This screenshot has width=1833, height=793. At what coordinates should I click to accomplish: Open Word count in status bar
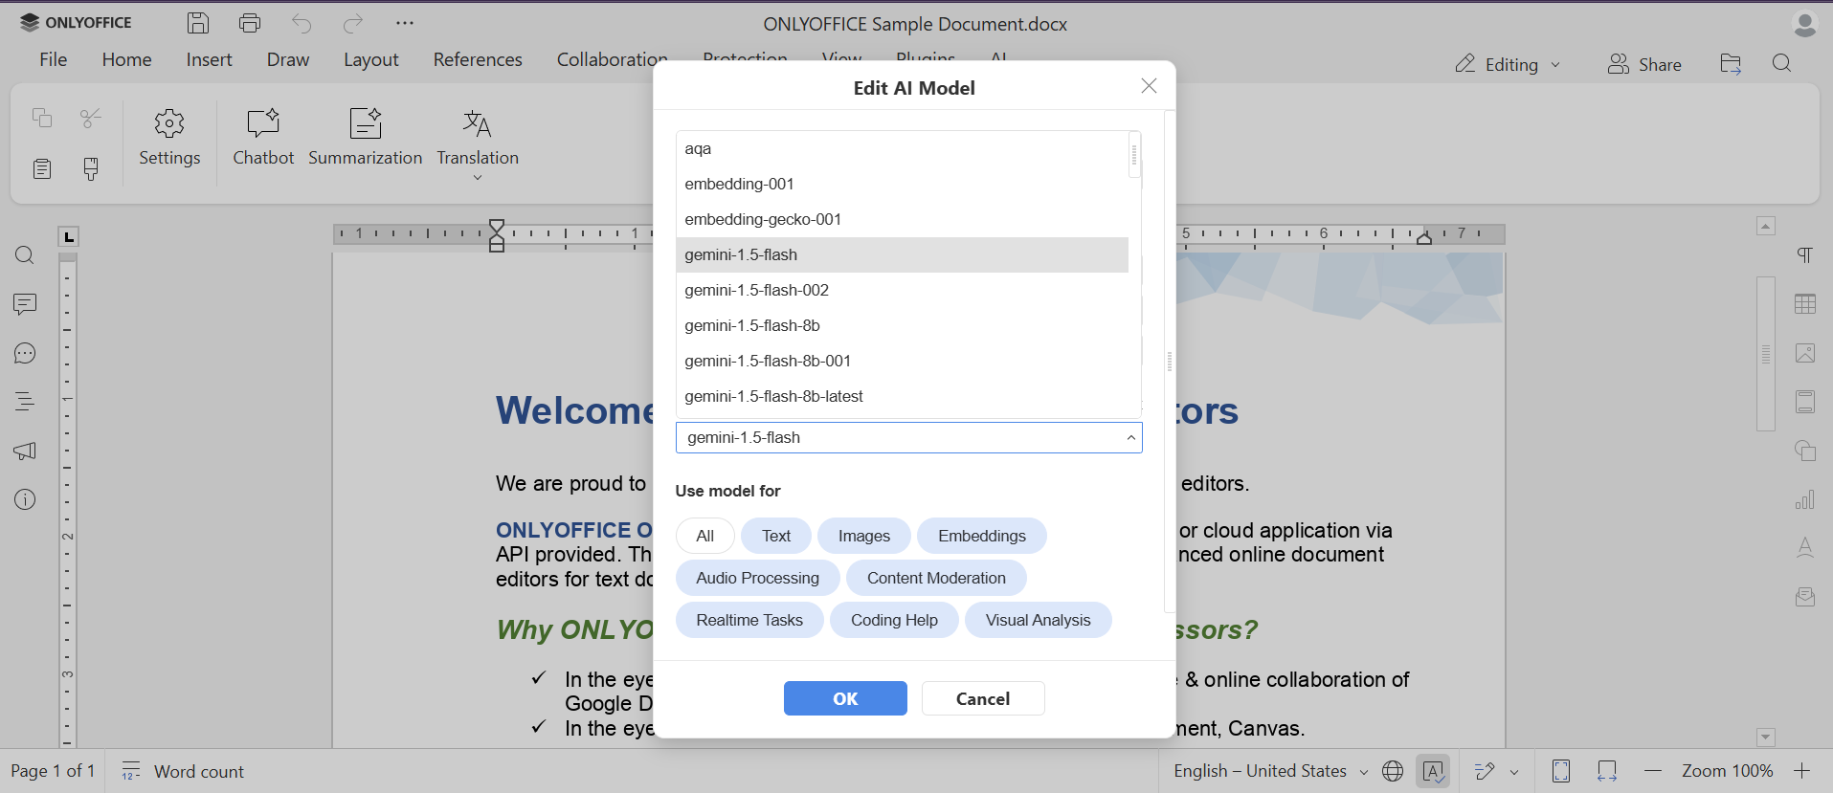(x=183, y=771)
